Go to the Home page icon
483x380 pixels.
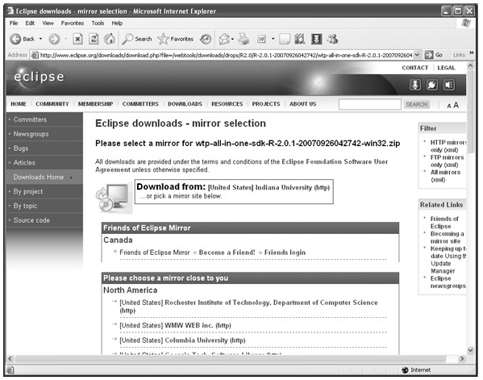pyautogui.click(x=110, y=40)
